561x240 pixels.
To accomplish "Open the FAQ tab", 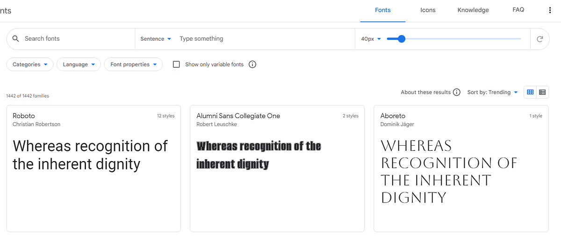I will tap(518, 10).
